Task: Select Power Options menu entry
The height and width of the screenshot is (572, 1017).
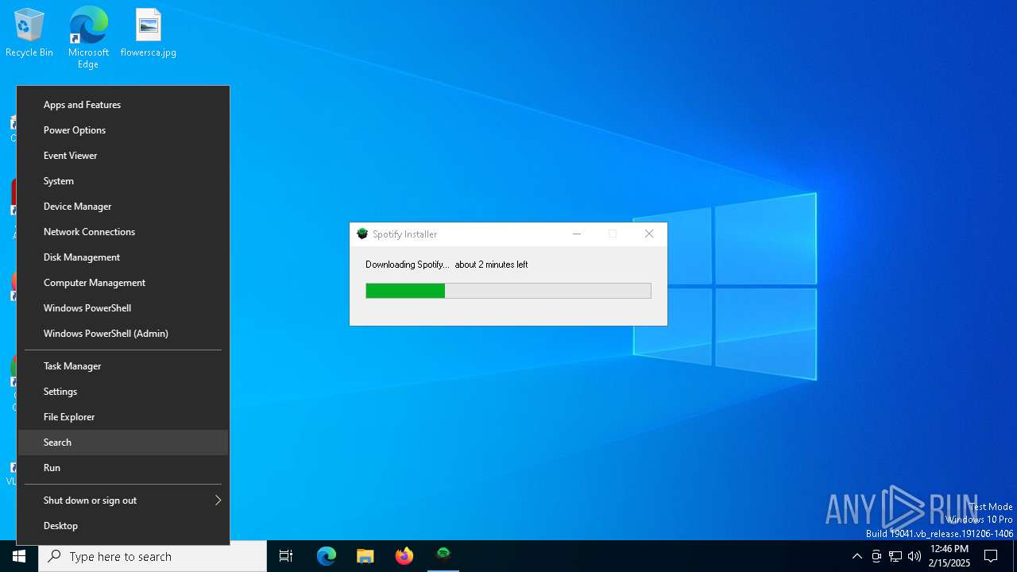Action: 123,130
